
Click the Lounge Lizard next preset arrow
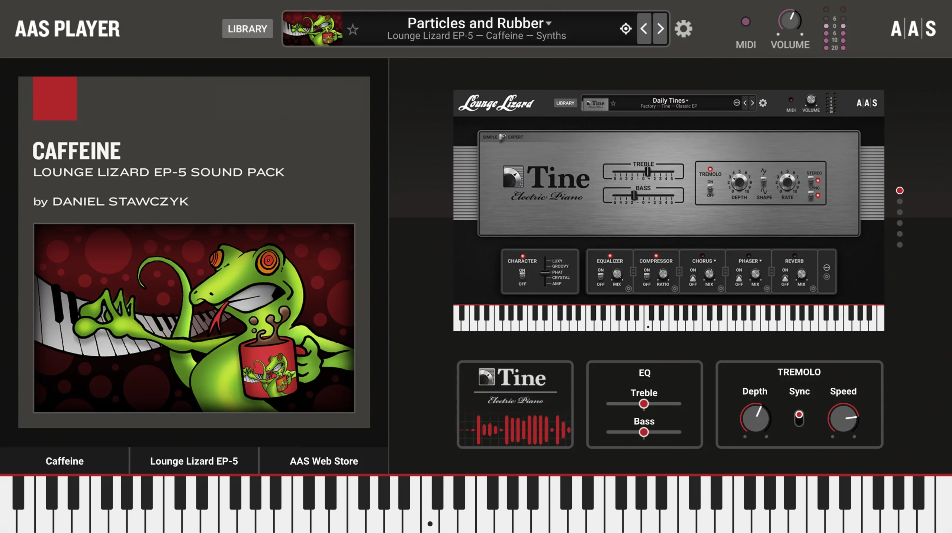point(752,103)
